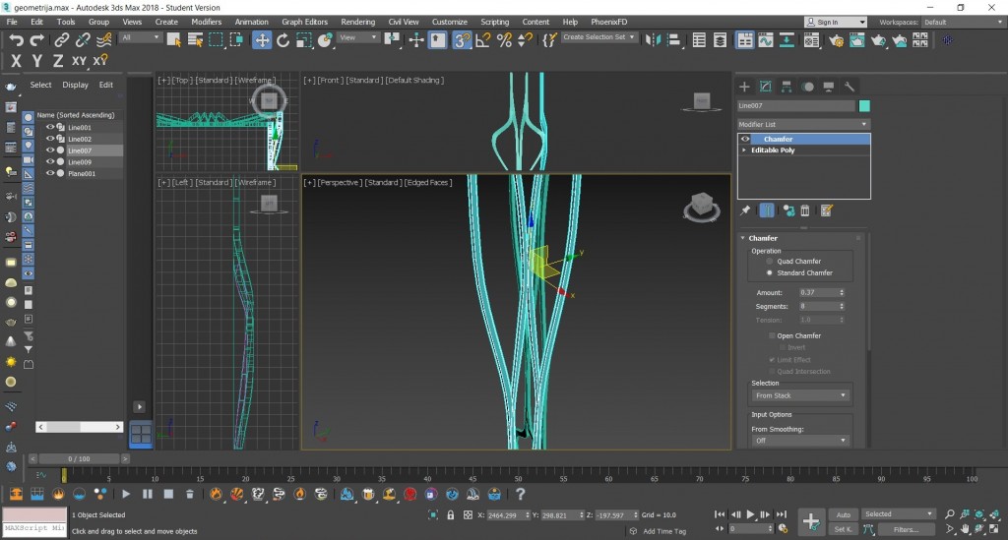
Task: Enable the Open Chamfer checkbox
Action: click(x=772, y=335)
